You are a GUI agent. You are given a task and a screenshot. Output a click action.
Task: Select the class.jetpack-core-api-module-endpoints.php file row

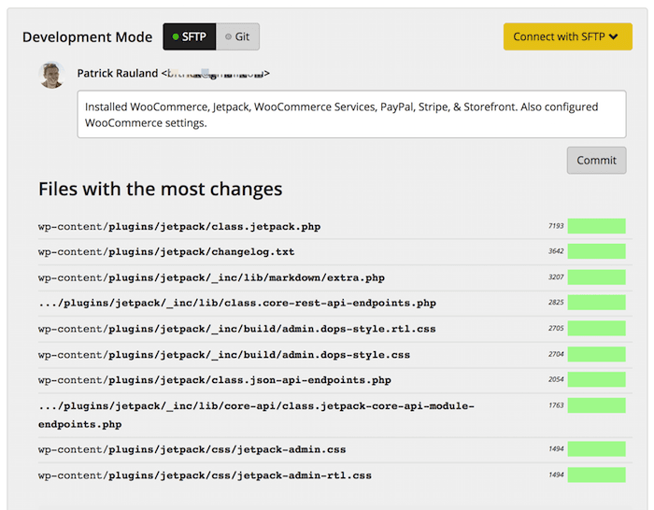[x=335, y=415]
